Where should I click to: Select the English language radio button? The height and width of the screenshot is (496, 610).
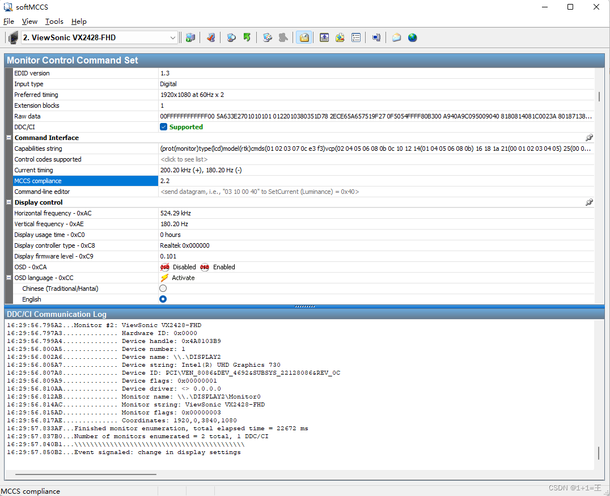tap(163, 299)
